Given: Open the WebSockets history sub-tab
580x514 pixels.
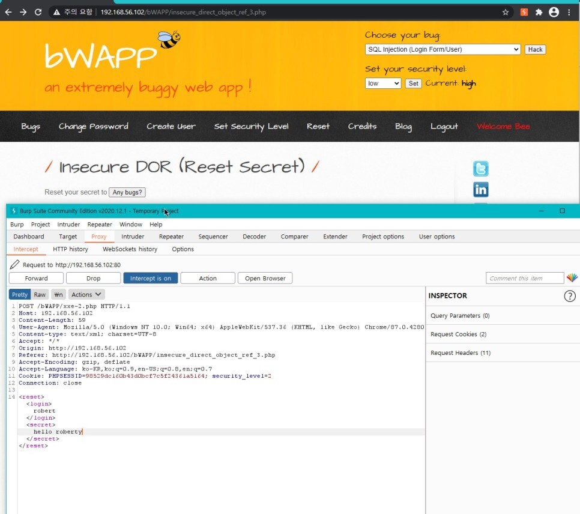Looking at the screenshot, I should pyautogui.click(x=130, y=249).
